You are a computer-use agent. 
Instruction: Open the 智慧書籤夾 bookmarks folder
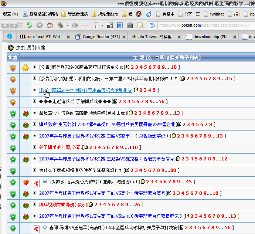coord(75,14)
